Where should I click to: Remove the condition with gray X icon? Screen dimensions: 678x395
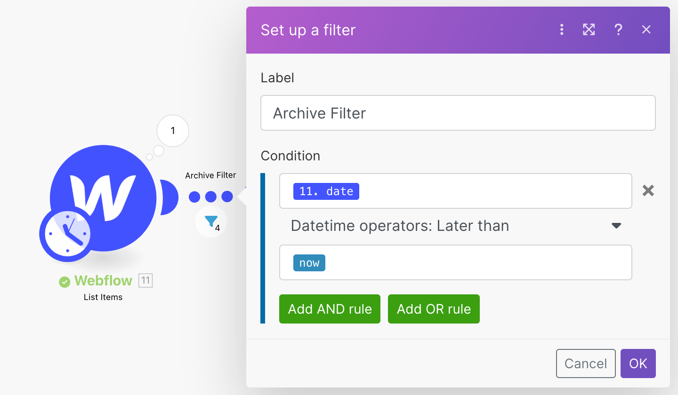(x=648, y=190)
